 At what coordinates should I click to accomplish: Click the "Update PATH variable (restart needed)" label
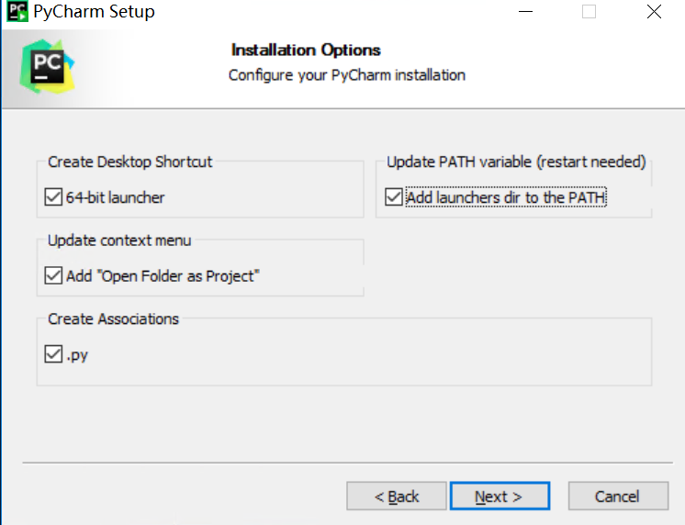(x=516, y=162)
